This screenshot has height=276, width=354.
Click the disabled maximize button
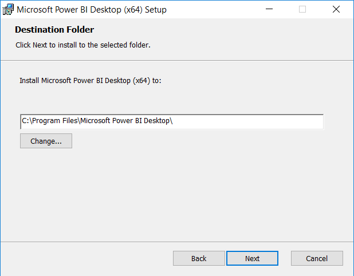302,9
